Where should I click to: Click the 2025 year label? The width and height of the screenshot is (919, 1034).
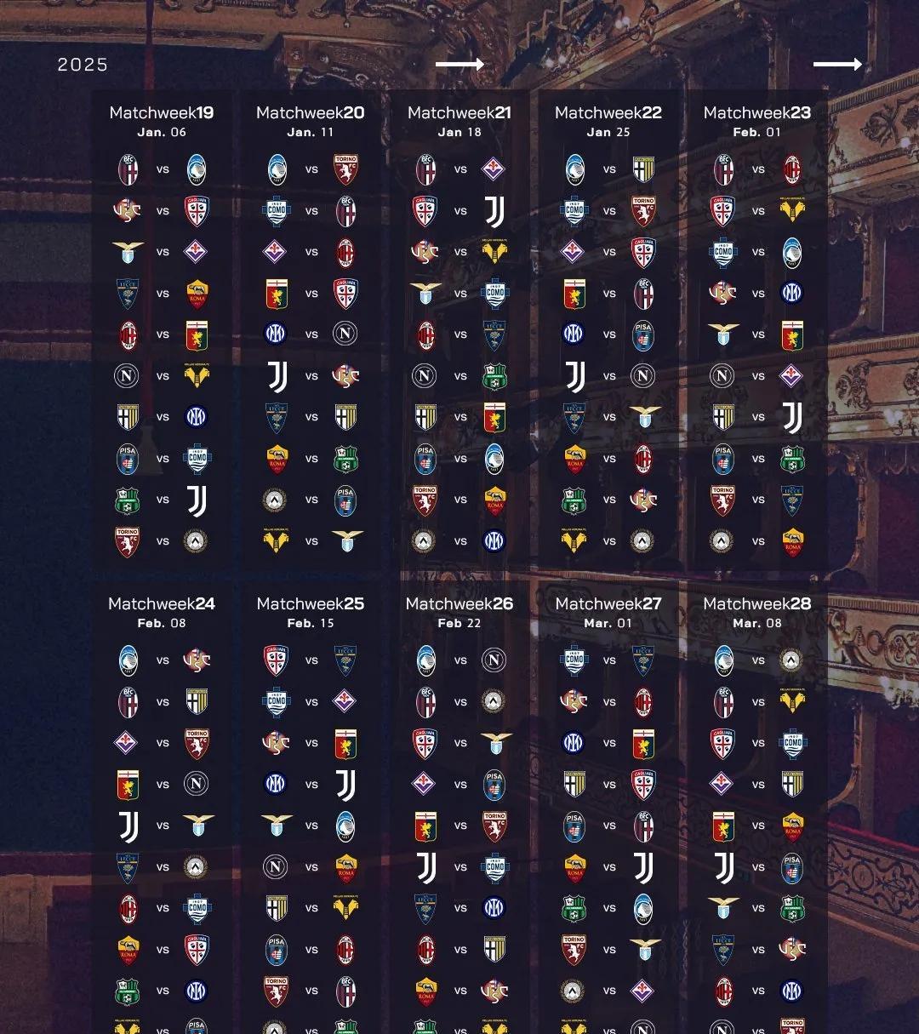[x=83, y=65]
